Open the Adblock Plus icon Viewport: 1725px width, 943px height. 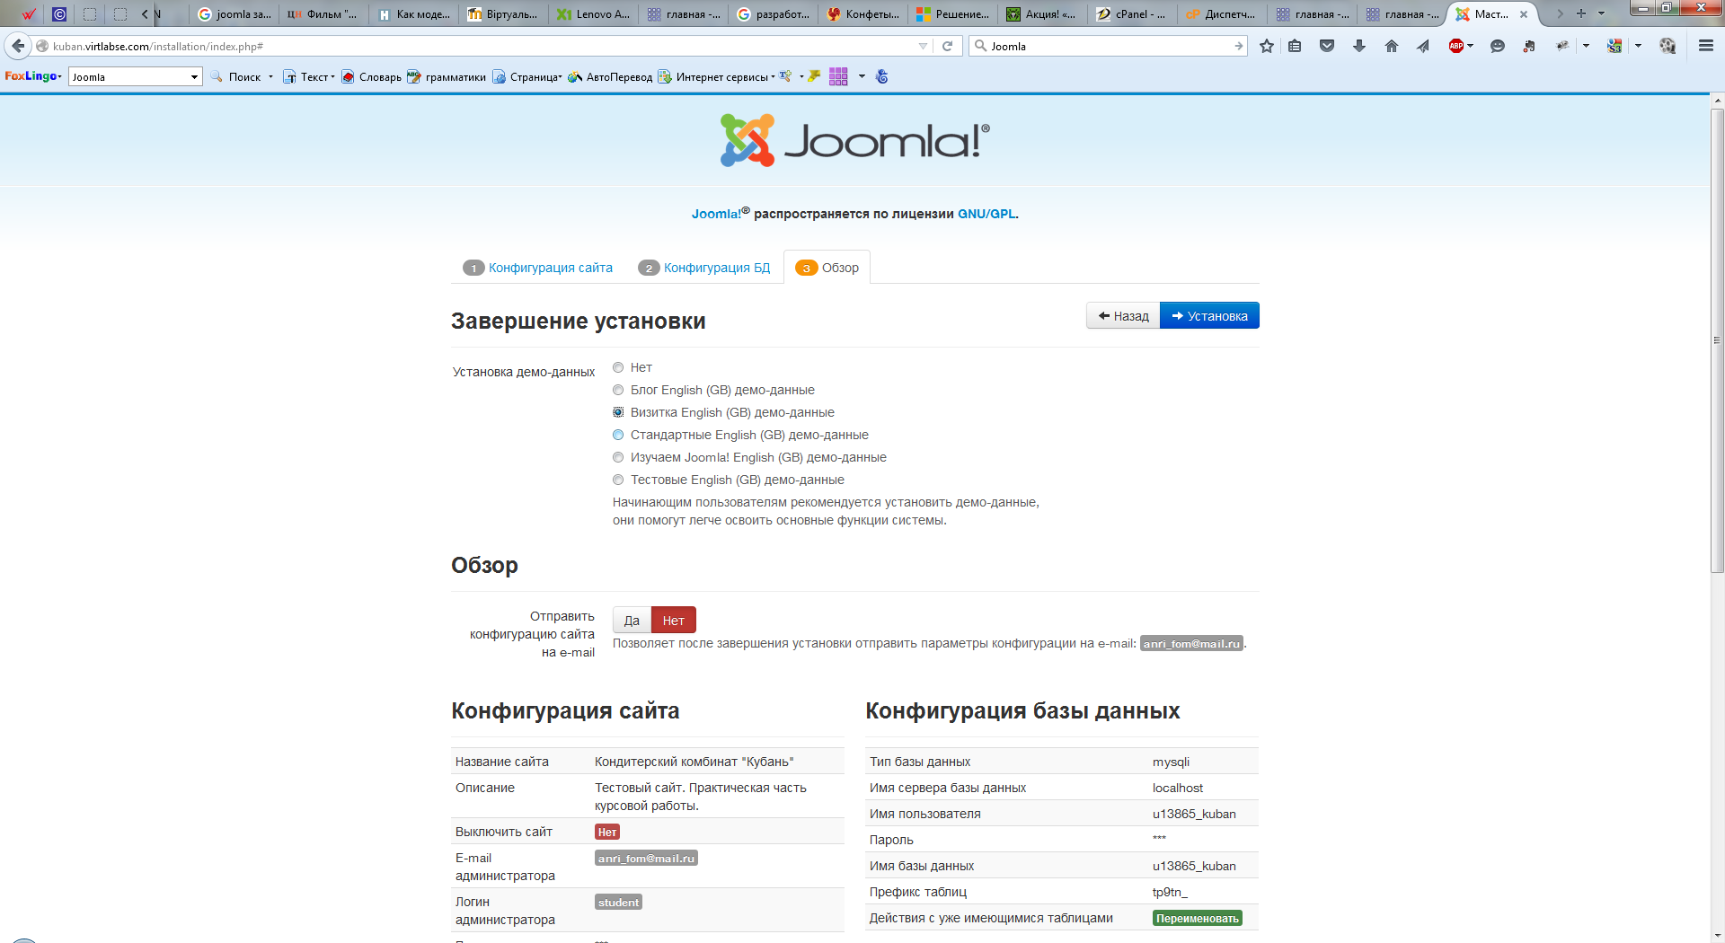pyautogui.click(x=1456, y=46)
